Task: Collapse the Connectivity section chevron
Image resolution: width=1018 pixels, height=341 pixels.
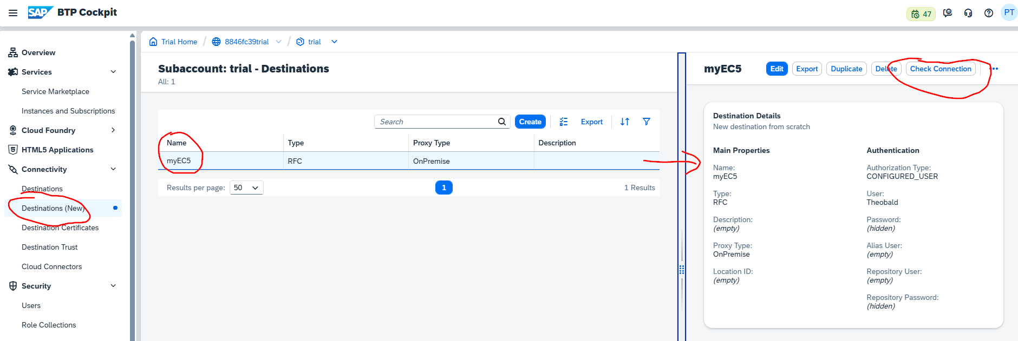Action: (x=113, y=169)
